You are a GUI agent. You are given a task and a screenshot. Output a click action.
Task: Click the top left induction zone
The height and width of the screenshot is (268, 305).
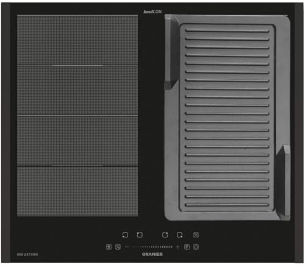coord(77,40)
